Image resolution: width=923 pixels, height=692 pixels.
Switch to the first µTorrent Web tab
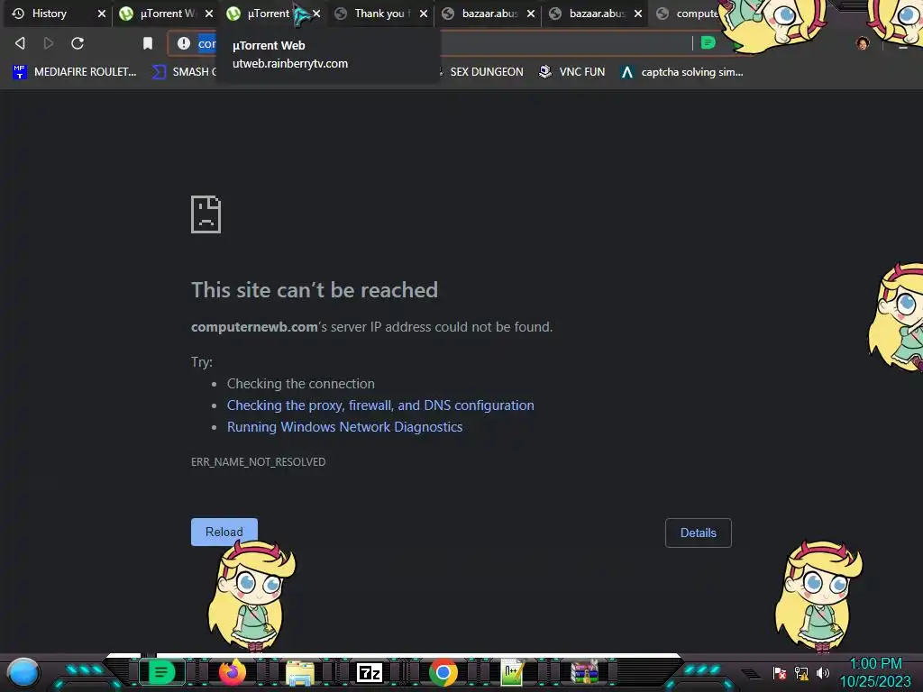coord(167,13)
